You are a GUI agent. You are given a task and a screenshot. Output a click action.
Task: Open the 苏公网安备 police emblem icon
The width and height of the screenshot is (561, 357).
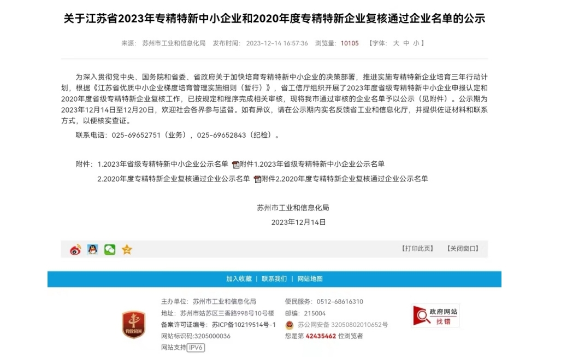coord(290,325)
